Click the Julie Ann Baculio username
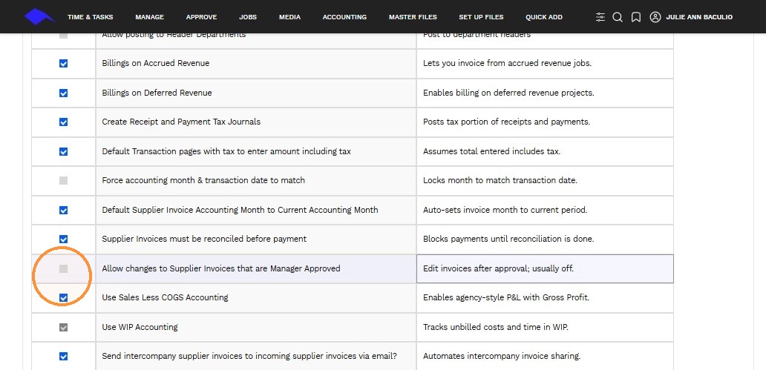 [x=699, y=17]
